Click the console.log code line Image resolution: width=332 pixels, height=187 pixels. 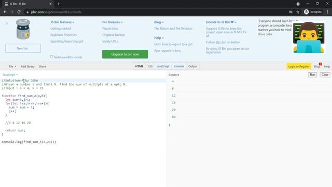point(29,142)
